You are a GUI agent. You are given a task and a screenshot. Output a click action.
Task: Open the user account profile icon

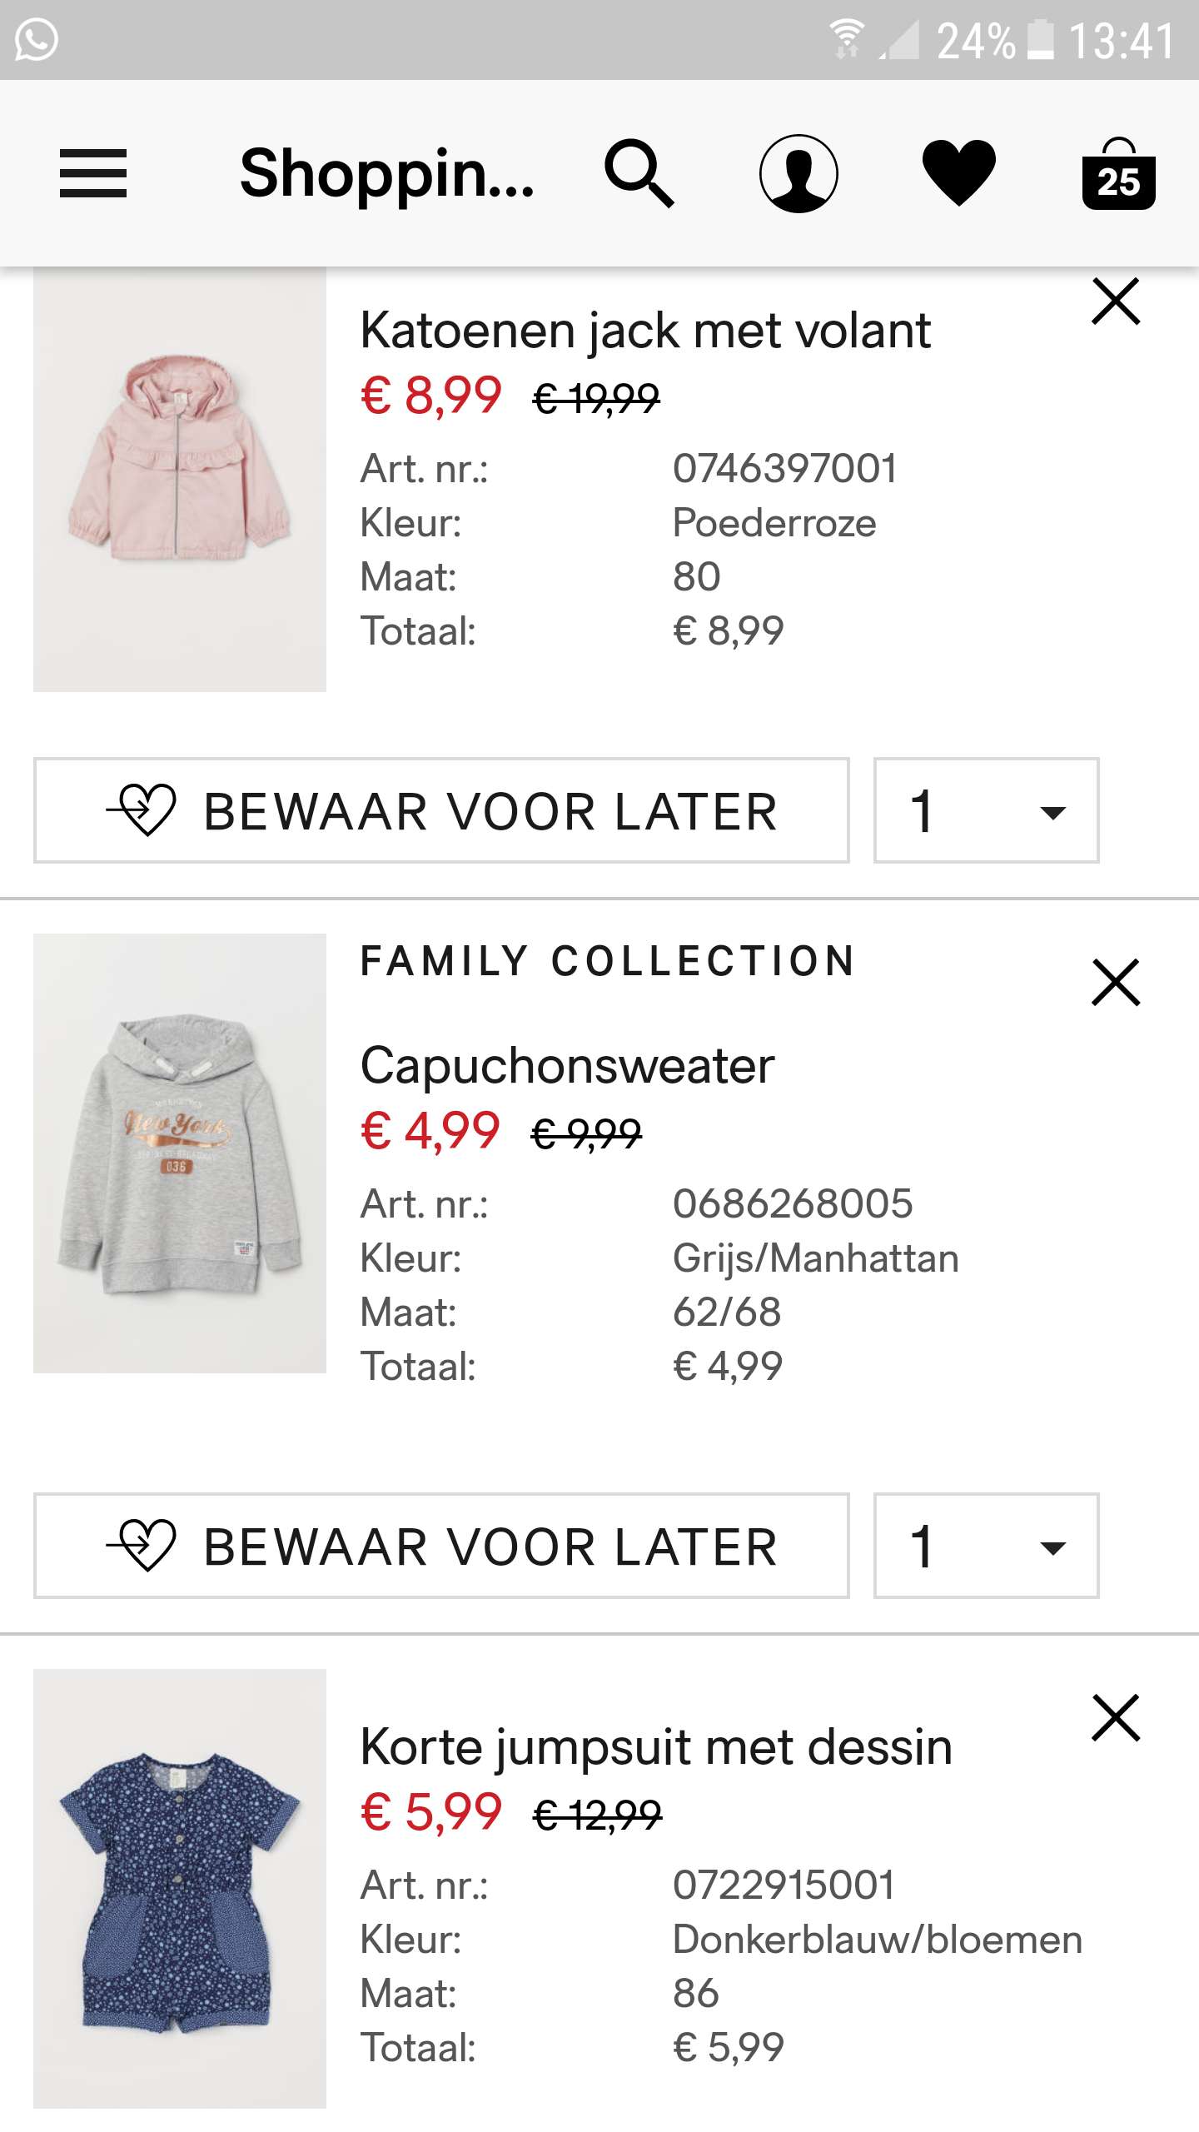tap(799, 173)
